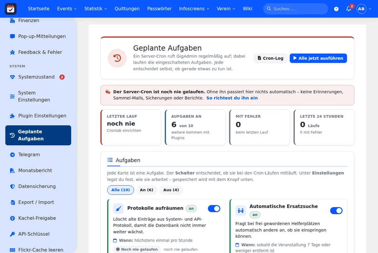Image resolution: width=378 pixels, height=253 pixels.
Task: Filter tasks by Aus (4)
Action: coord(171,190)
